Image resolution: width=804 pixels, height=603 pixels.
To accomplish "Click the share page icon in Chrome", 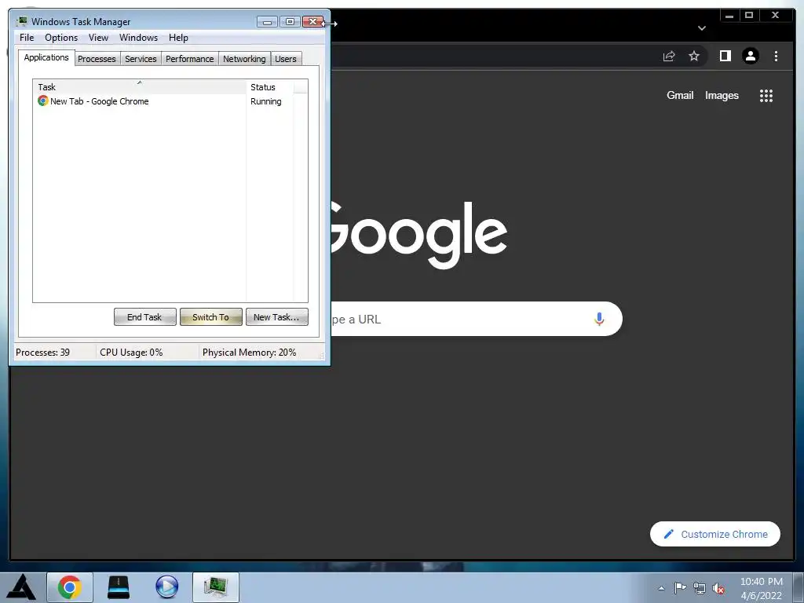I will coord(669,56).
